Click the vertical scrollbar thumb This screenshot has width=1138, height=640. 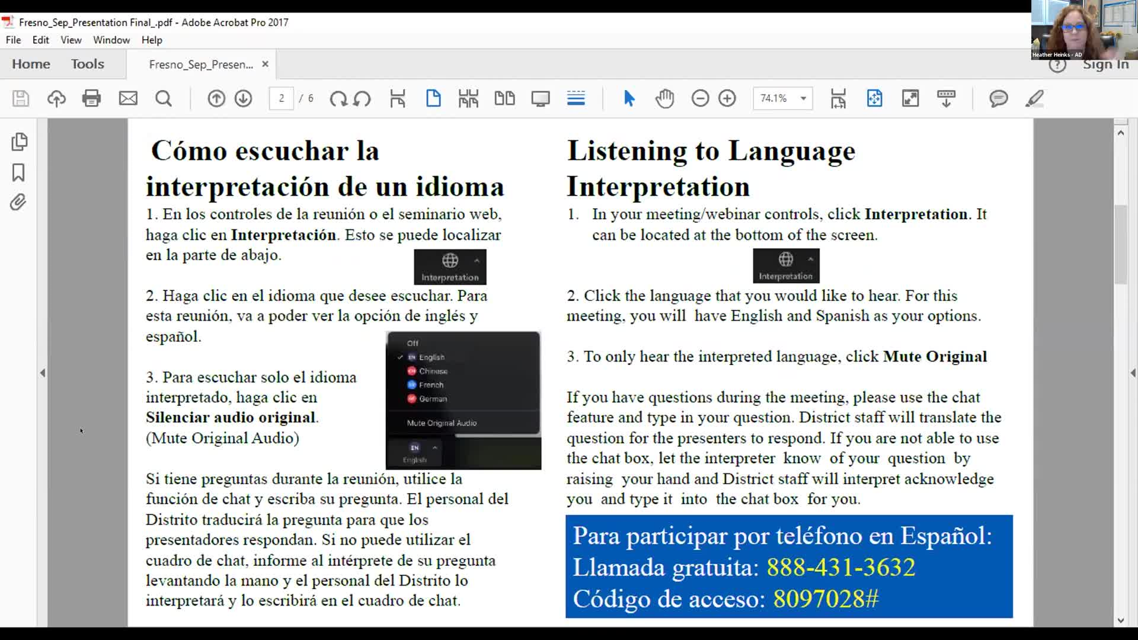point(1120,244)
